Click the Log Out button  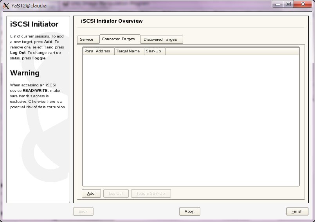(116, 193)
